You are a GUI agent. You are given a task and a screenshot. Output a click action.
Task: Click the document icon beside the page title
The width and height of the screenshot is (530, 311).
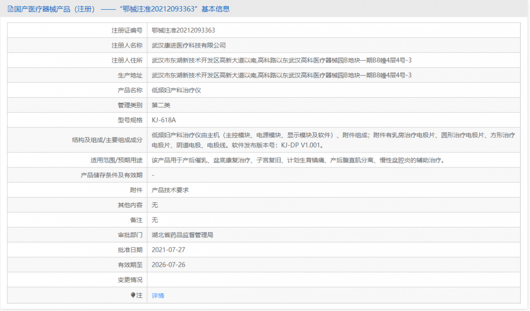point(11,9)
